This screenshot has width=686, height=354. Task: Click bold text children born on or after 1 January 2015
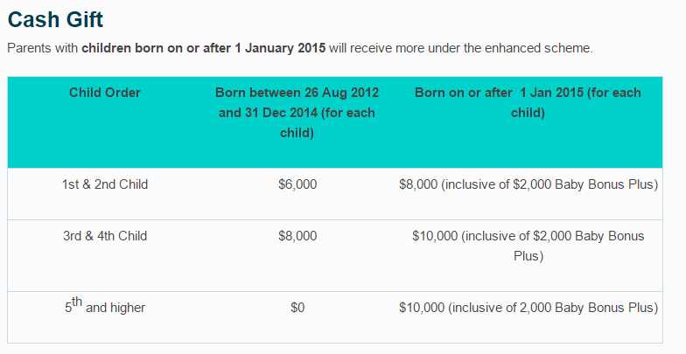click(x=203, y=48)
